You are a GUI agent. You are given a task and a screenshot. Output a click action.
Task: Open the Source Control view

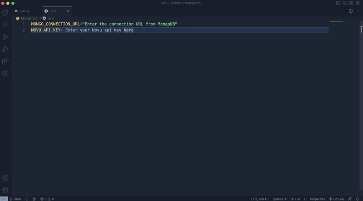5,37
